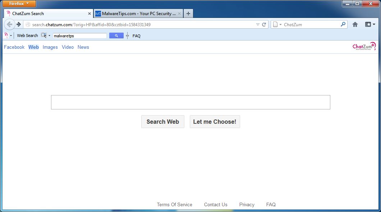Reload the current page

pyautogui.click(x=264, y=24)
